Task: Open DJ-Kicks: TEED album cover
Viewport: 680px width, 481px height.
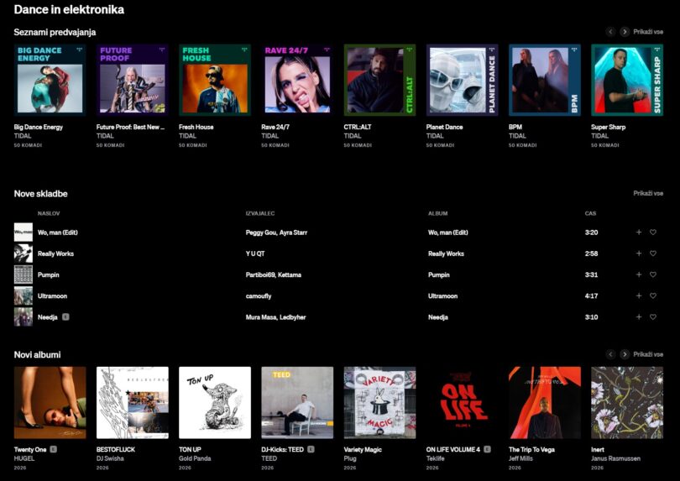Action: (297, 402)
